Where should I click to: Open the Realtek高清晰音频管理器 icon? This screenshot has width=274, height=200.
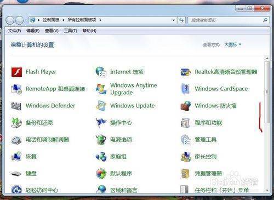click(x=186, y=72)
